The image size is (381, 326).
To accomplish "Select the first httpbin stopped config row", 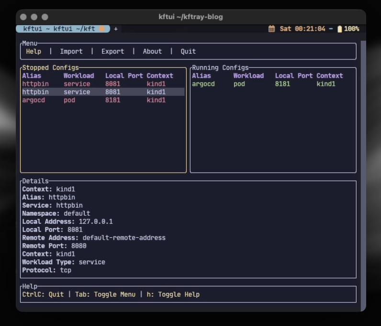I will click(103, 84).
